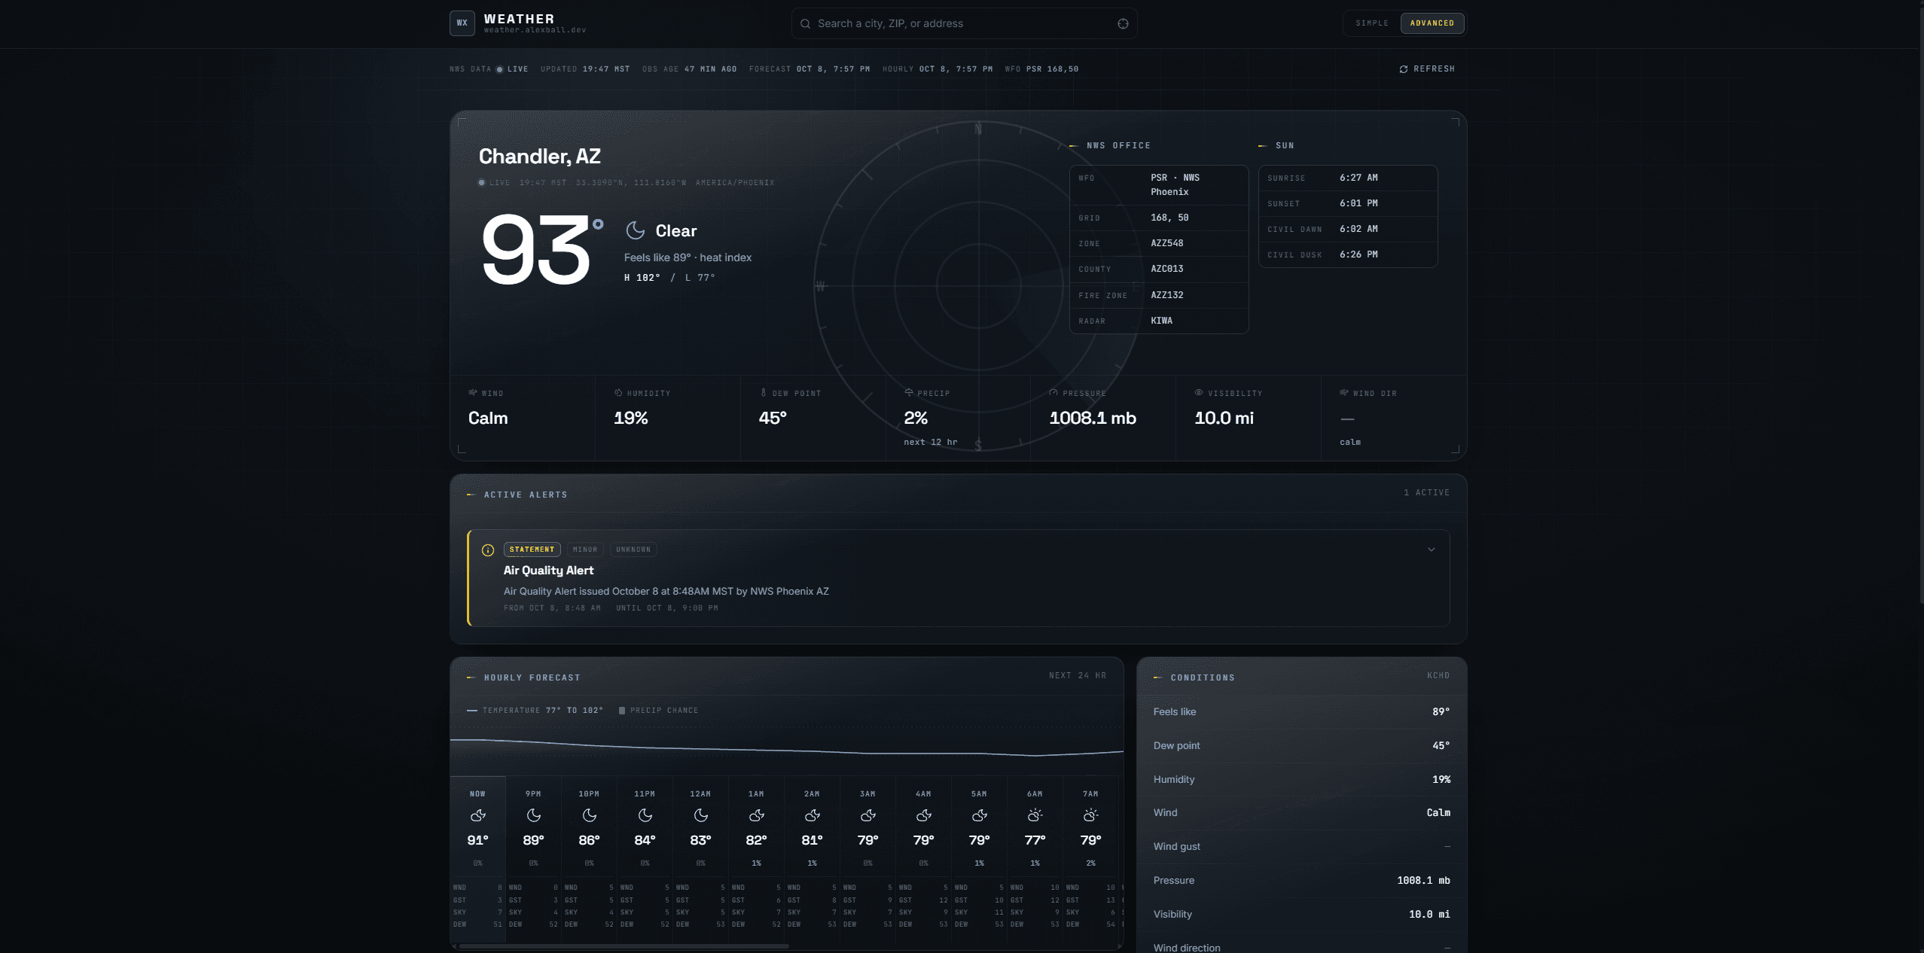The image size is (1924, 953).
Task: Click the 11PM moon icon
Action: pos(645,815)
